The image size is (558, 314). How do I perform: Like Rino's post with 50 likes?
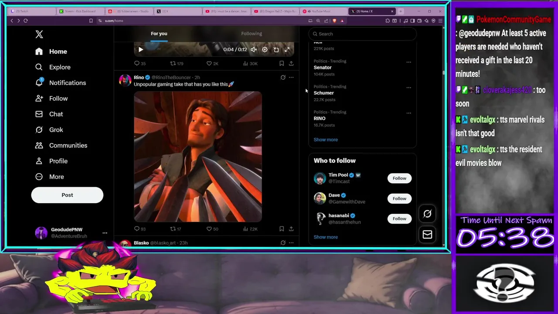[x=212, y=229]
